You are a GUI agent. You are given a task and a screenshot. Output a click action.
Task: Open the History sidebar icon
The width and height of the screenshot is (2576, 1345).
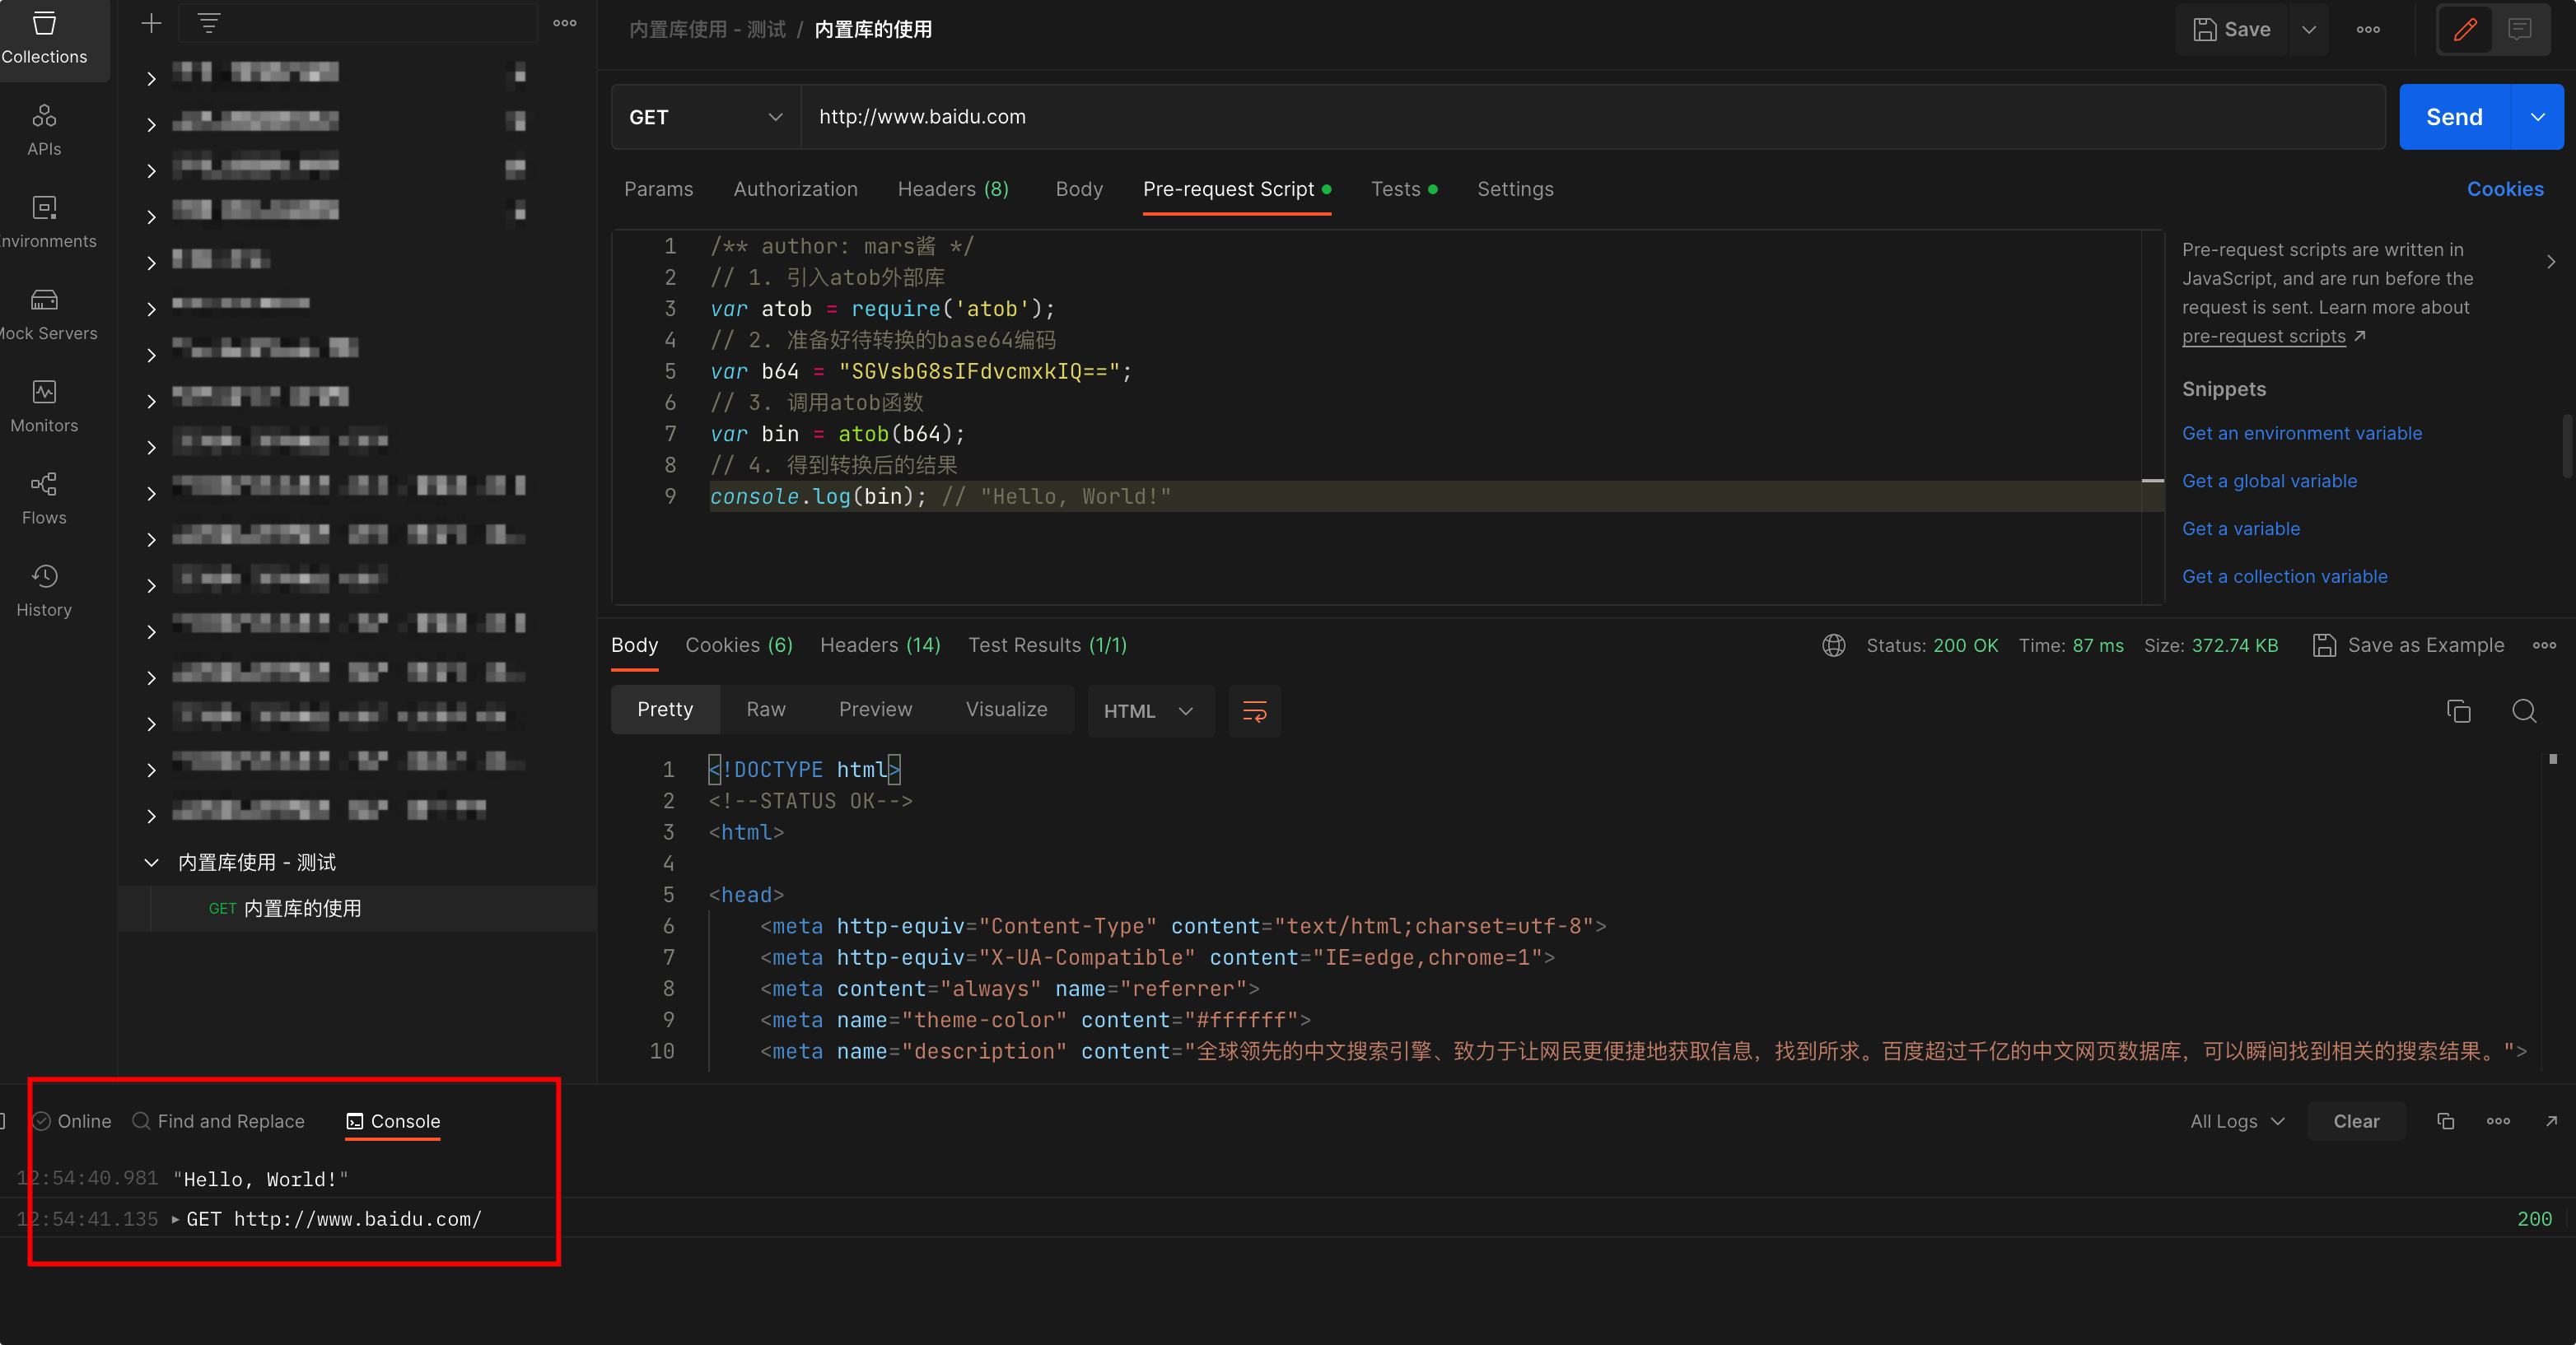tap(44, 589)
